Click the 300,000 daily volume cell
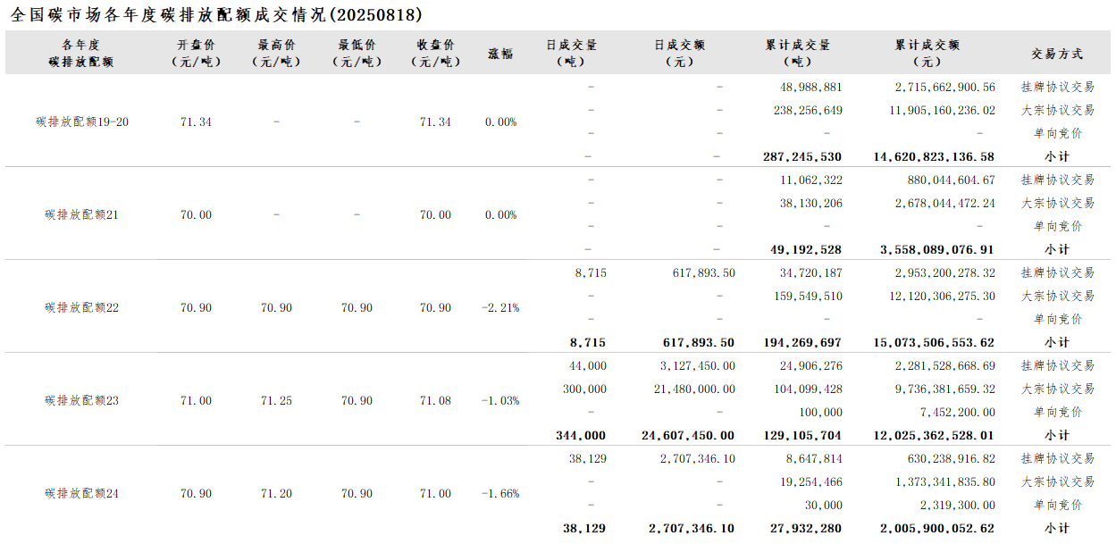Viewport: 1116px width, 544px height. point(584,389)
